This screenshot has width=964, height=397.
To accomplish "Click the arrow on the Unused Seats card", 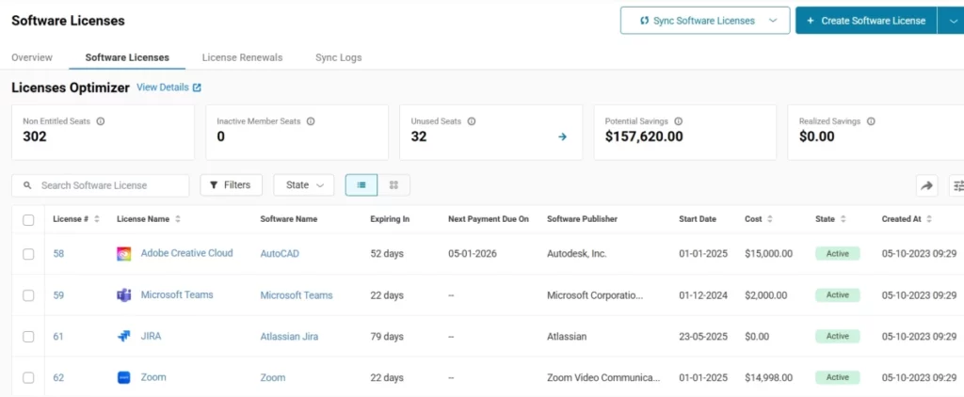I will click(x=562, y=137).
